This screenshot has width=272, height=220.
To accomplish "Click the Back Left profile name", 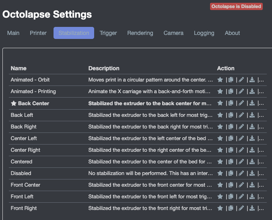I will click(x=22, y=115).
